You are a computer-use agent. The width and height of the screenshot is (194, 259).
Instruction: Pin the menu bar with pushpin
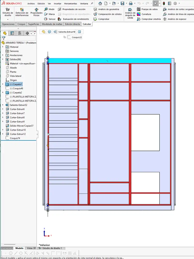pyautogui.click(x=92, y=3)
